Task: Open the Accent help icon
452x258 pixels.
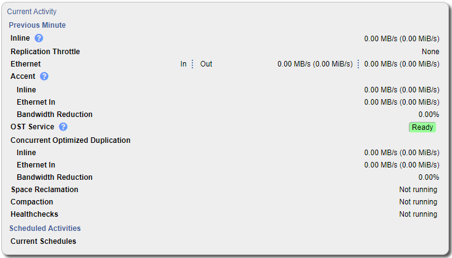Action: click(x=44, y=76)
